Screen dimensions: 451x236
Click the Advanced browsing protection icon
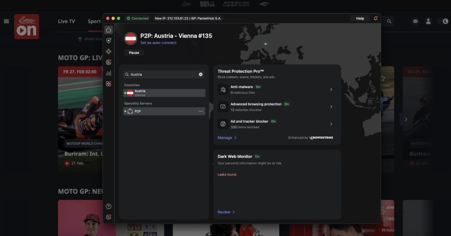[223, 107]
